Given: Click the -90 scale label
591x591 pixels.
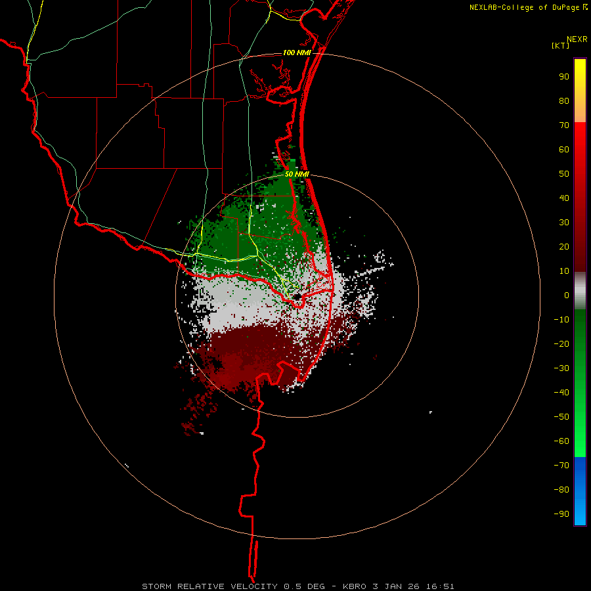Looking at the screenshot, I should [x=561, y=514].
